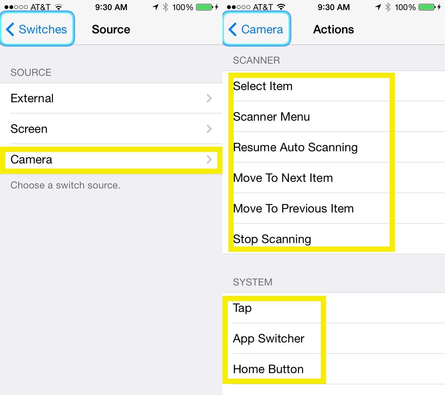445x395 pixels.
Task: Assign the App Switcher action
Action: [x=269, y=339]
